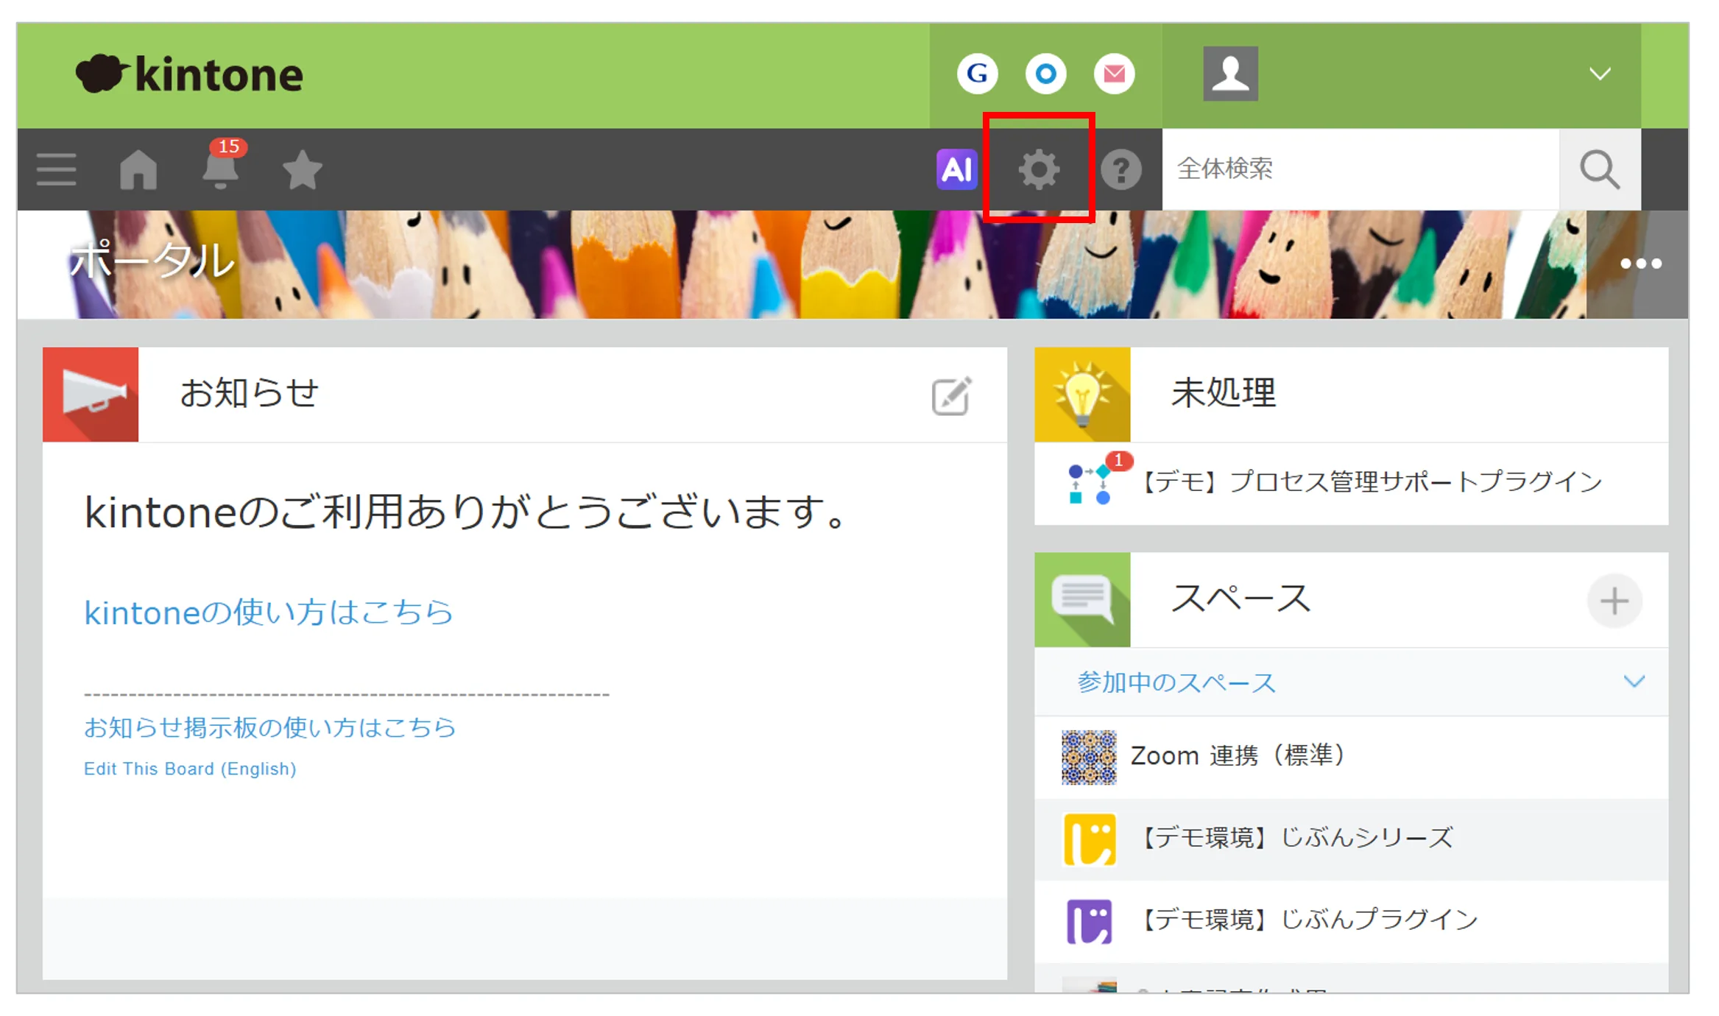1719x1016 pixels.
Task: Click the purple じぶんプラグイン space icon
Action: click(x=1089, y=921)
